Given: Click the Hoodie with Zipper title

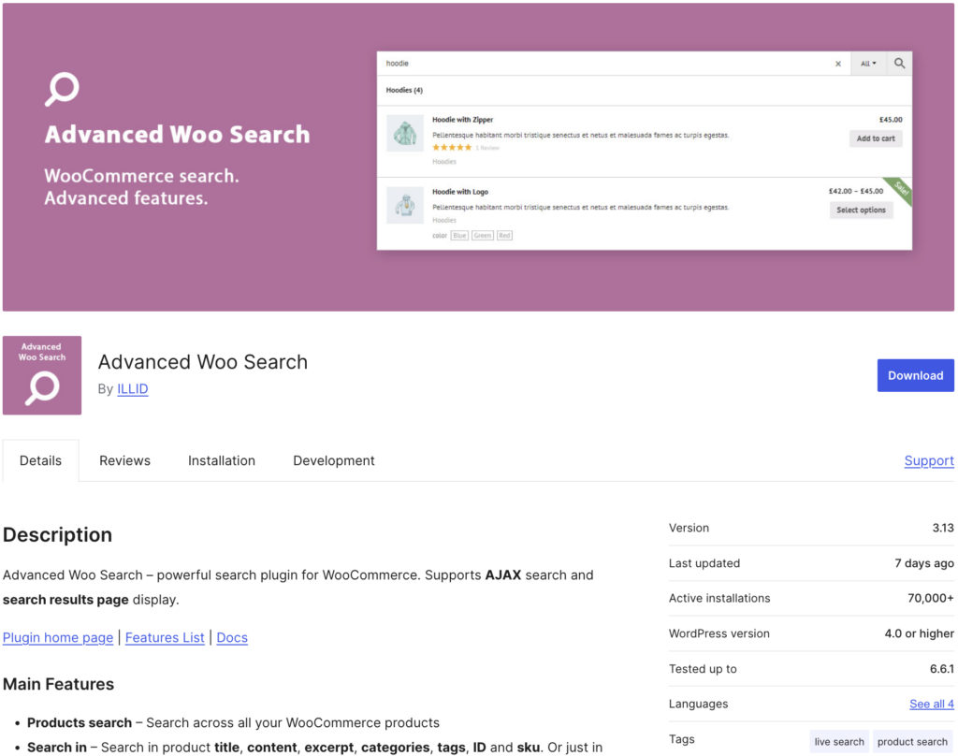Looking at the screenshot, I should [462, 120].
